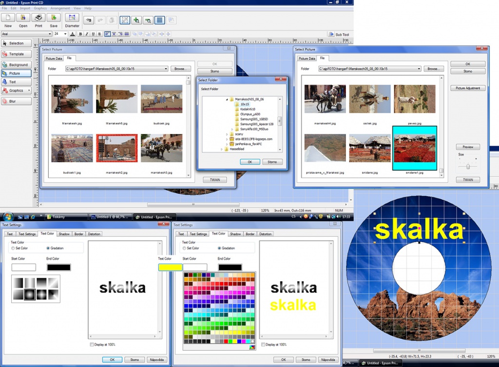Open Distortion tab in right Text Settings
Screen dimensions: 499x367
pos(265,234)
